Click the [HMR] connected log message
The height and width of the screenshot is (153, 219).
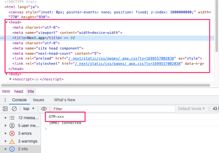(65, 123)
